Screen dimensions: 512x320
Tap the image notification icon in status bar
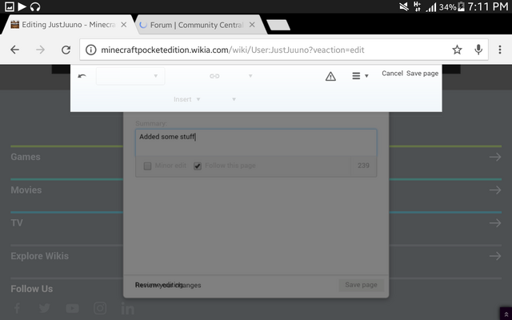pyautogui.click(x=9, y=6)
